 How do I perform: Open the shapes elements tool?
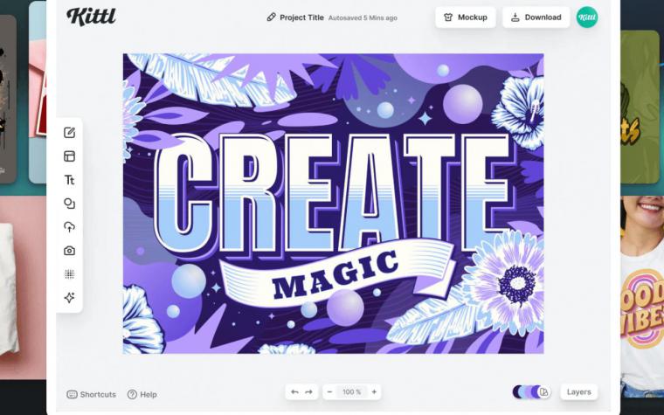point(69,204)
